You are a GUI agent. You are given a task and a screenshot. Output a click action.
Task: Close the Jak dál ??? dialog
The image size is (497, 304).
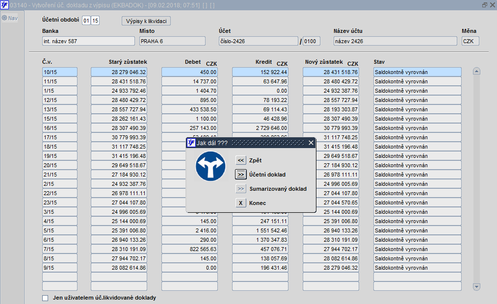tap(311, 143)
